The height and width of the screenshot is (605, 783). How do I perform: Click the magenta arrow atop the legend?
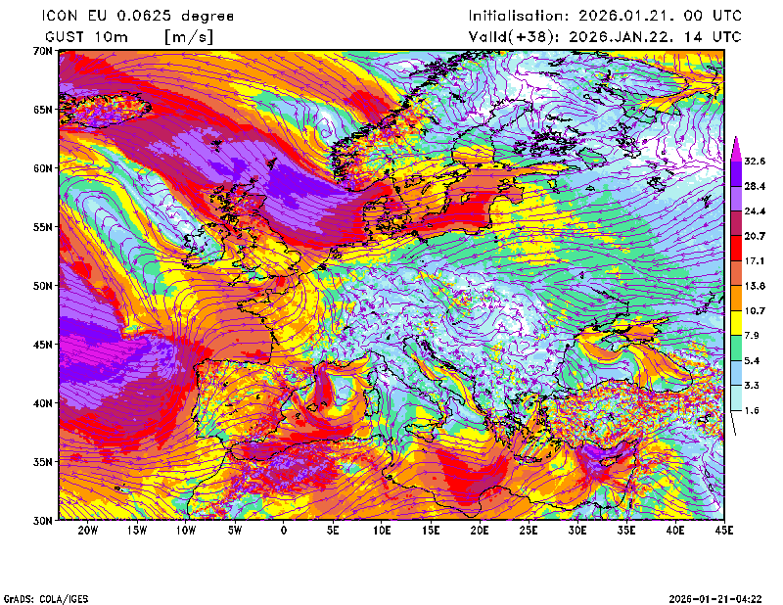[736, 146]
